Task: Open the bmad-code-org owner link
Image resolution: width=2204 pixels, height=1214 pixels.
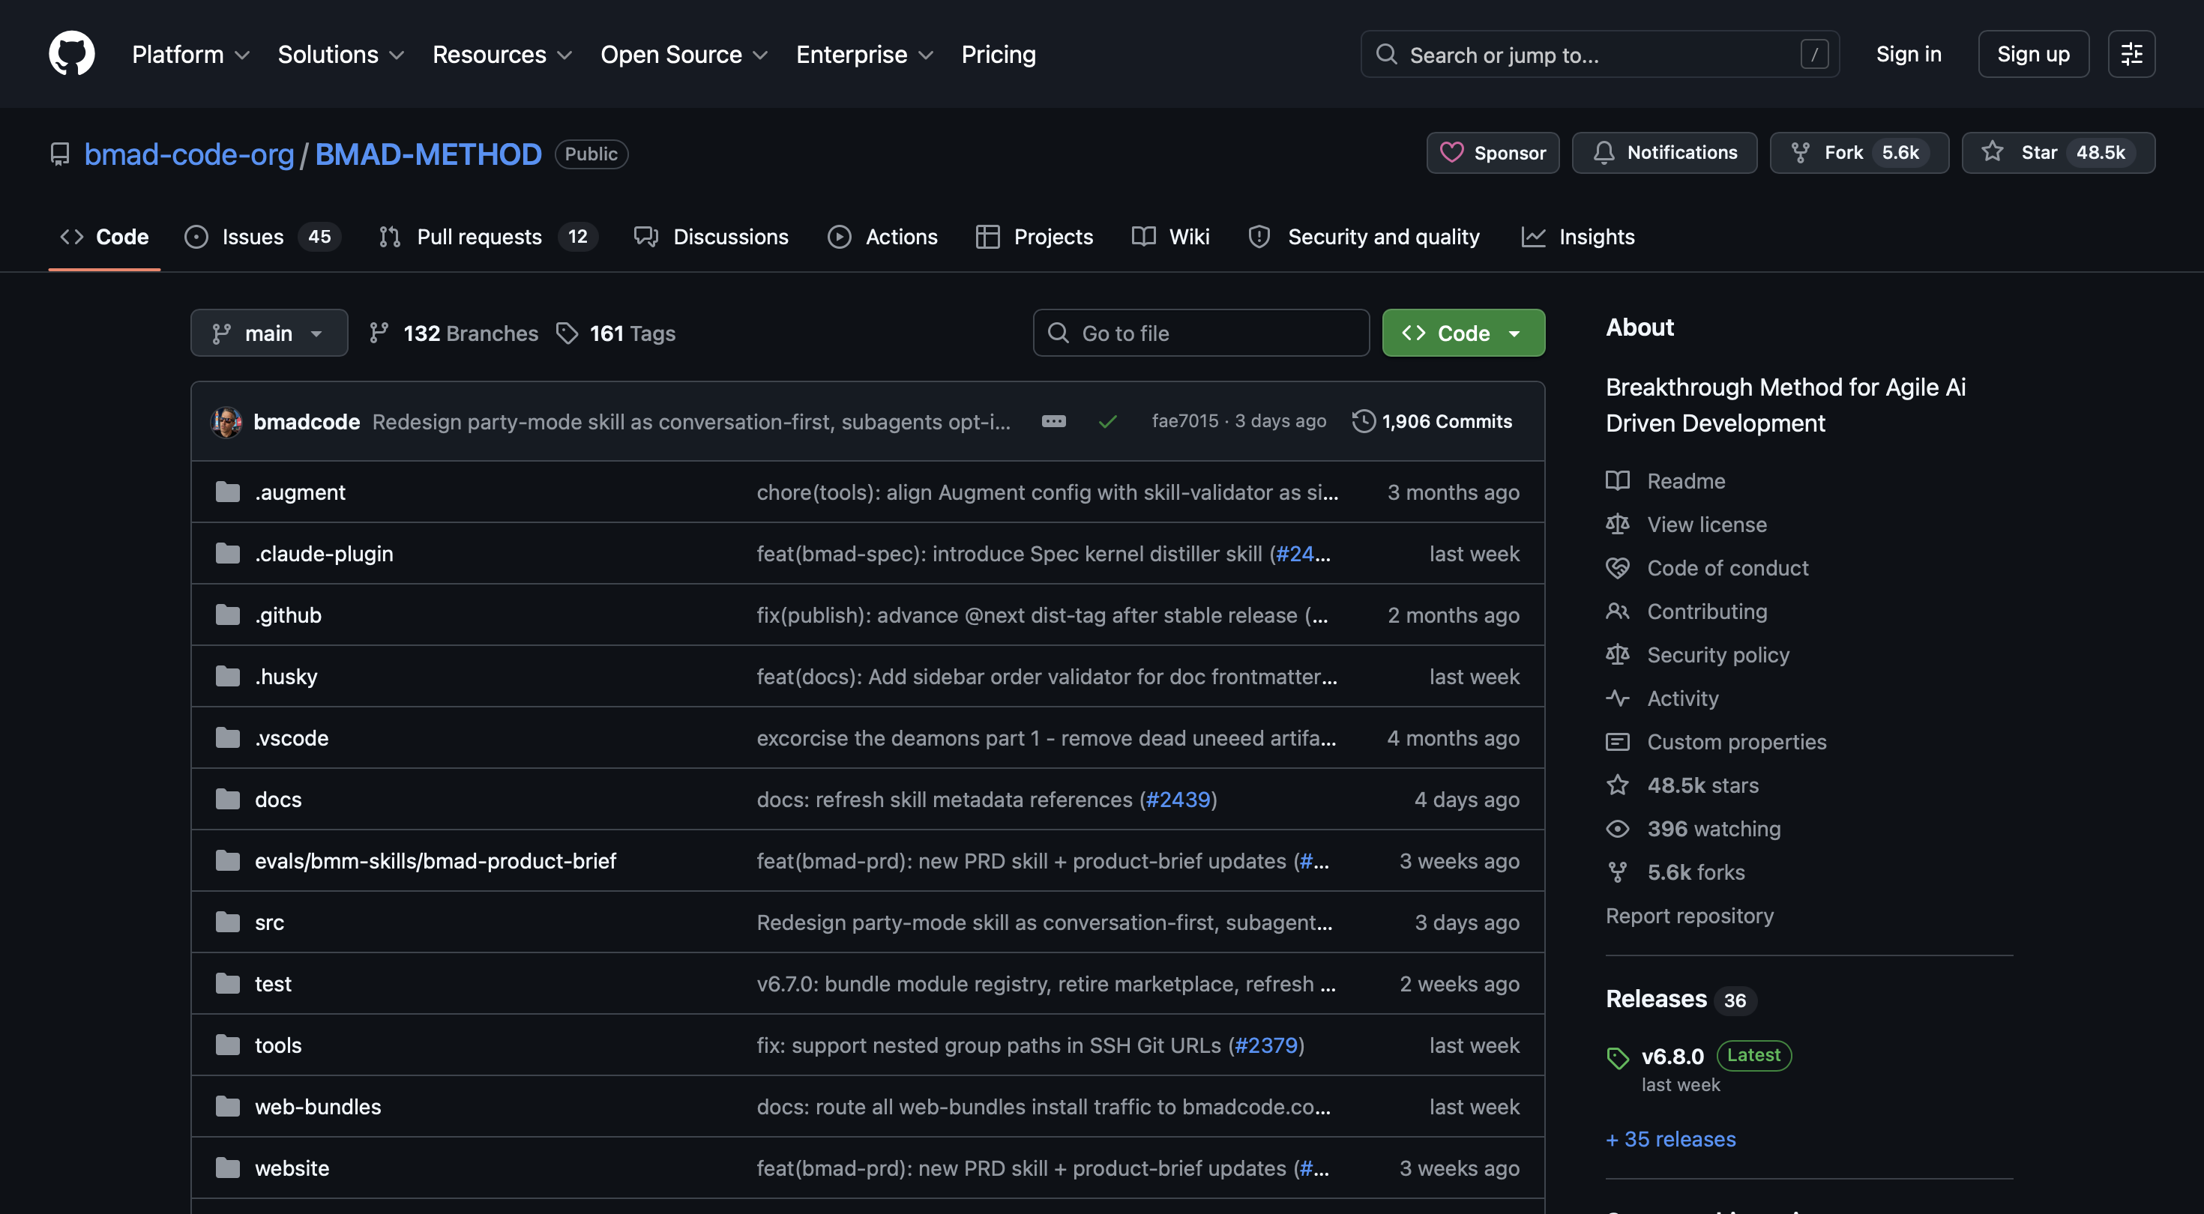Action: [x=189, y=154]
